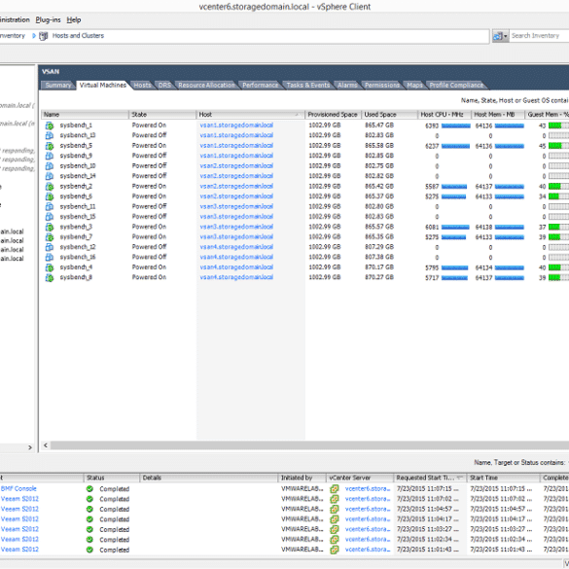Click the sysbench_5 VM icon
The width and height of the screenshot is (569, 569).
pyautogui.click(x=50, y=146)
